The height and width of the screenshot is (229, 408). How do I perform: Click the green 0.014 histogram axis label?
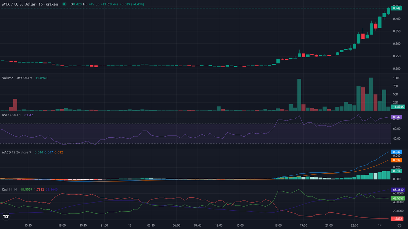(x=397, y=170)
